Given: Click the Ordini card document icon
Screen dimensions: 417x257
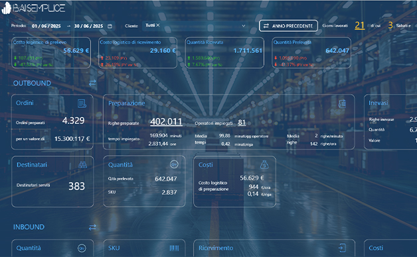Looking at the screenshot, I should pos(82,103).
